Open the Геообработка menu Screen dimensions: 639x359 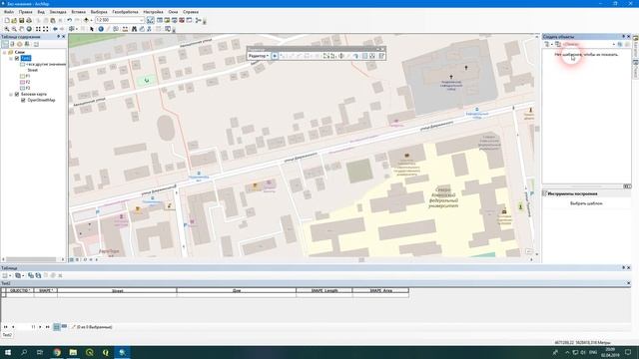(x=125, y=12)
